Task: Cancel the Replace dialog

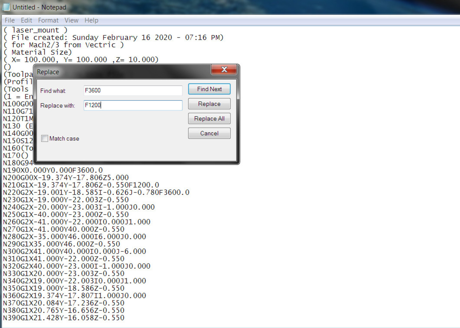Action: [209, 133]
